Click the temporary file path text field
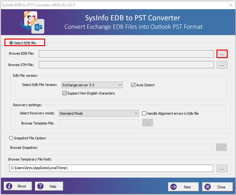 (111, 168)
